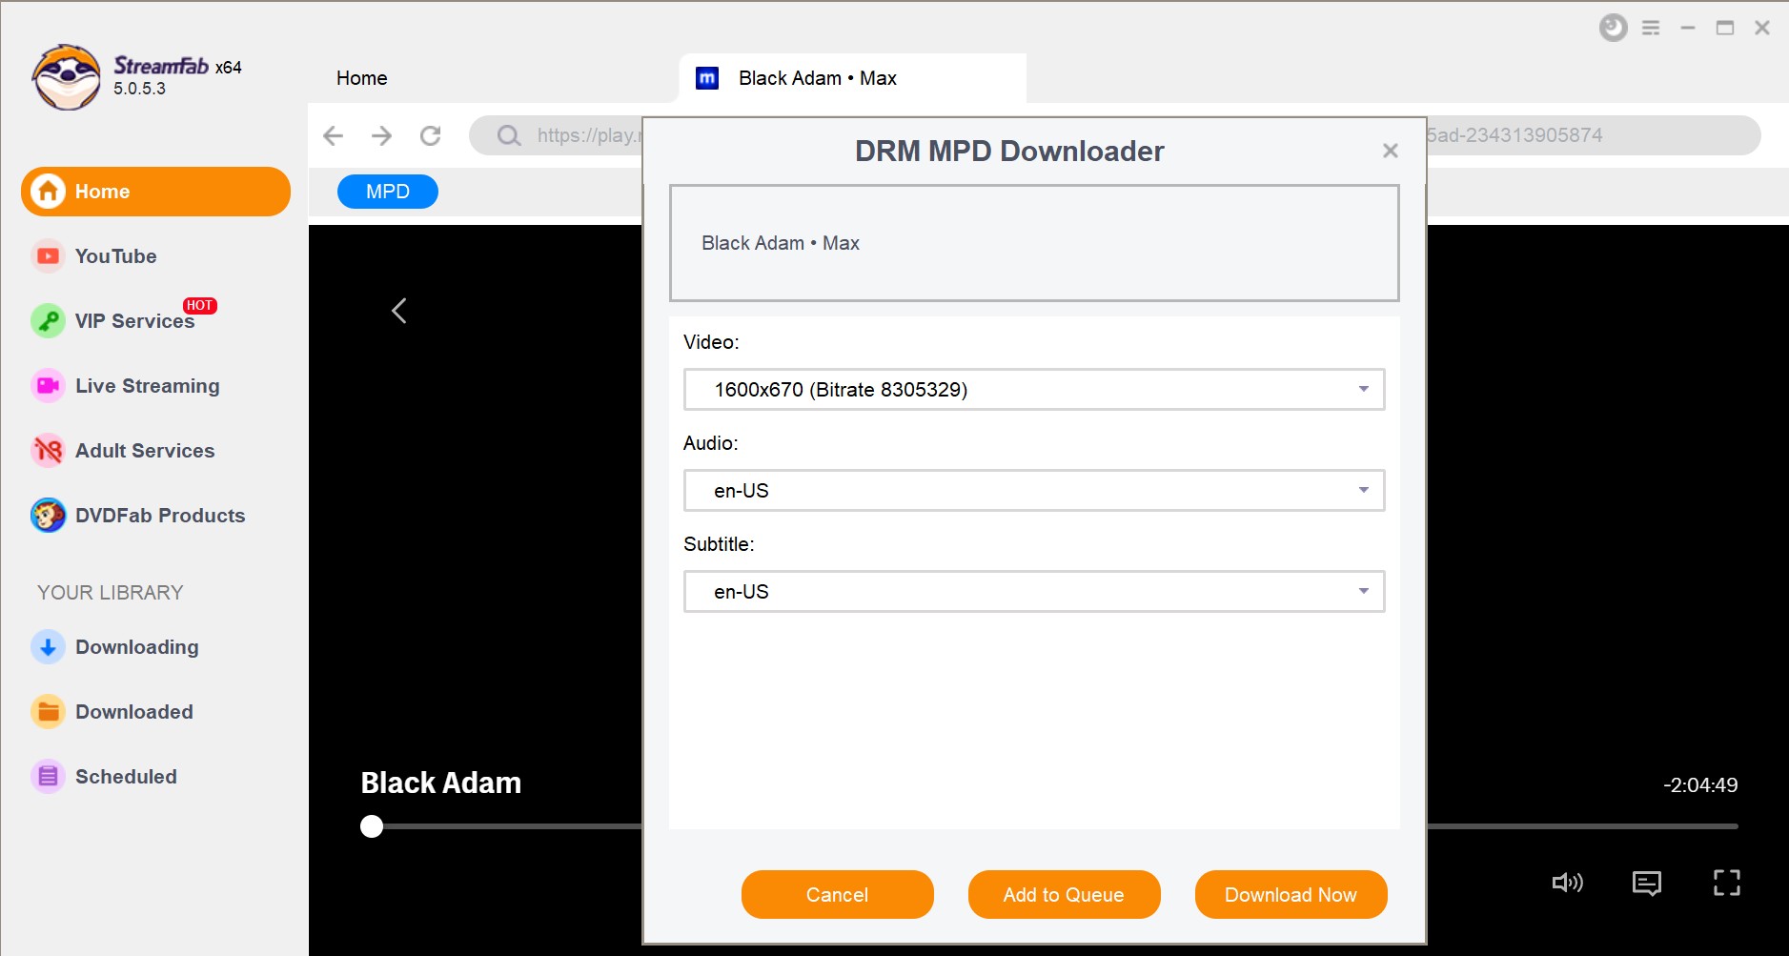Image resolution: width=1789 pixels, height=956 pixels.
Task: Click the Downloading arrow icon
Action: [48, 647]
